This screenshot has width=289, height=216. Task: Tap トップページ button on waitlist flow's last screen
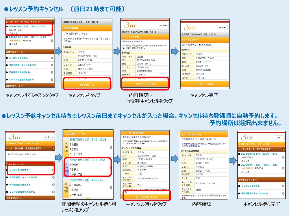(x=279, y=138)
